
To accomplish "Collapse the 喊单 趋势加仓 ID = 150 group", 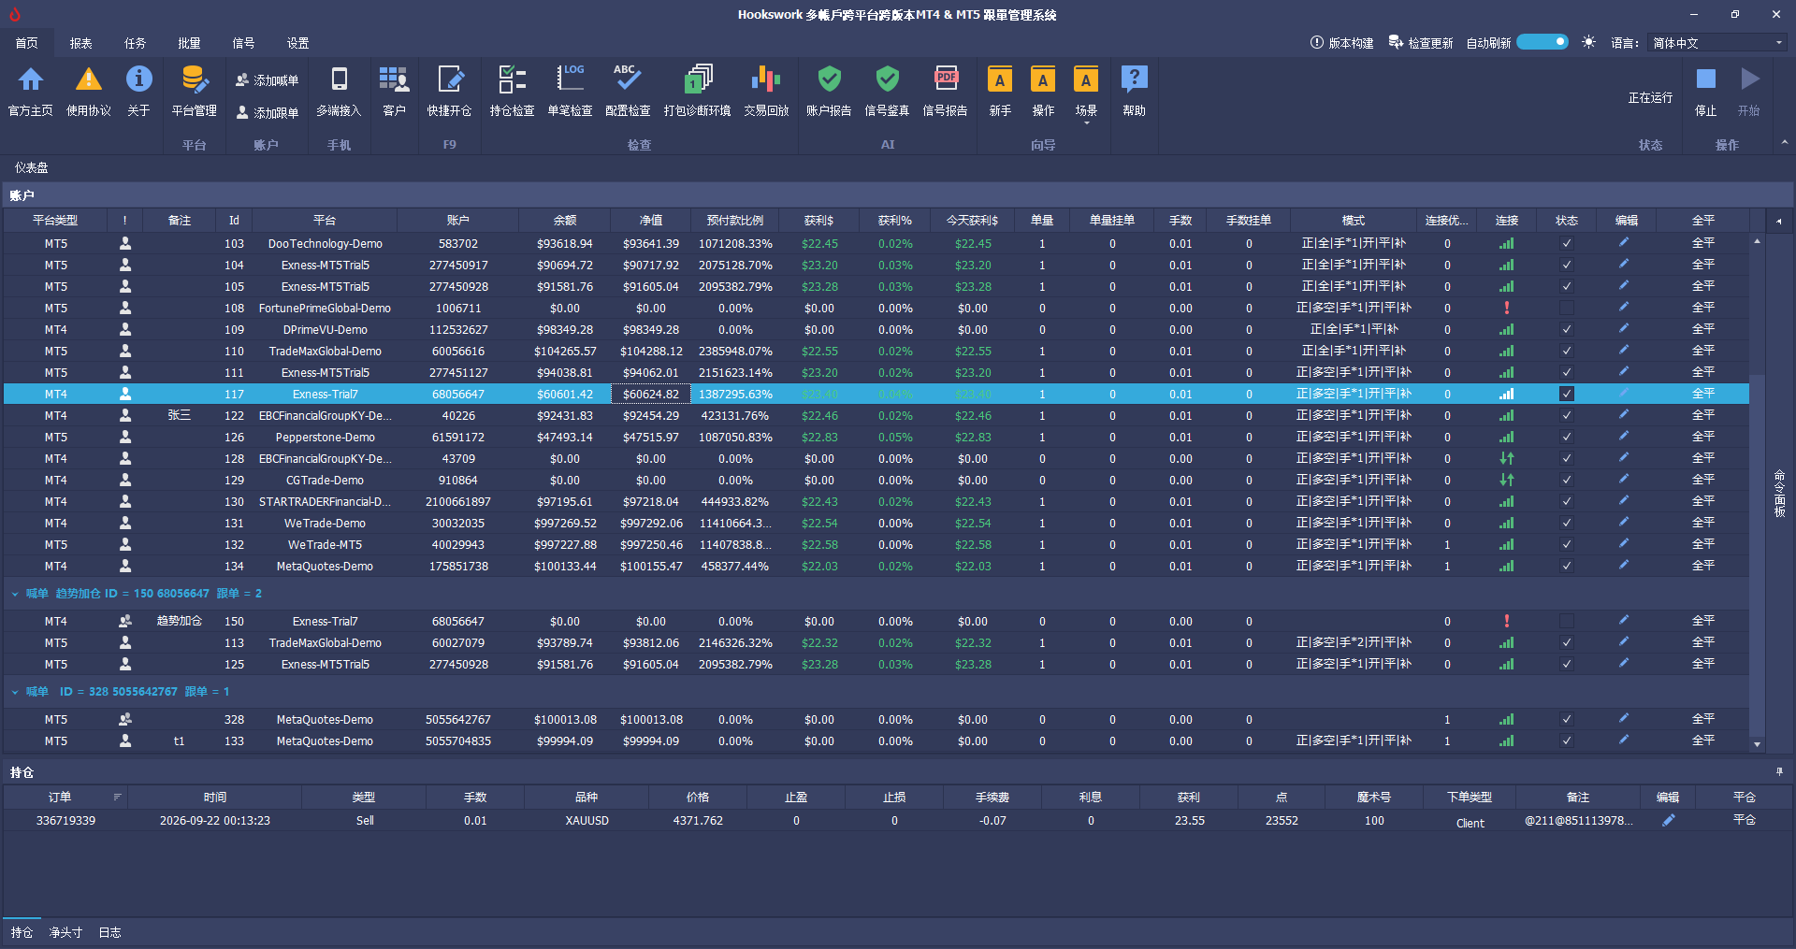I will (x=15, y=594).
